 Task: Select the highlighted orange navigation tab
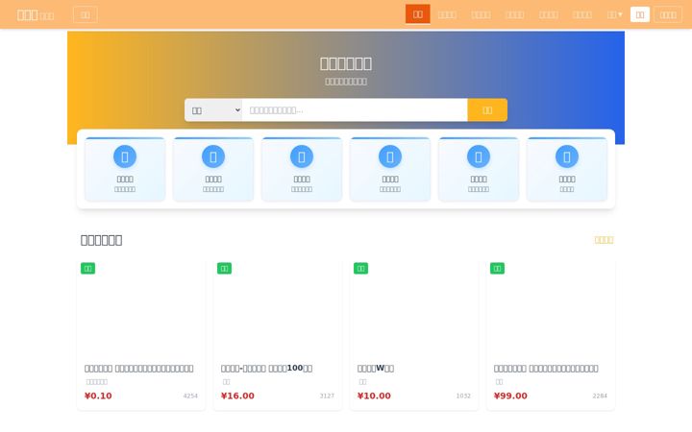(417, 14)
